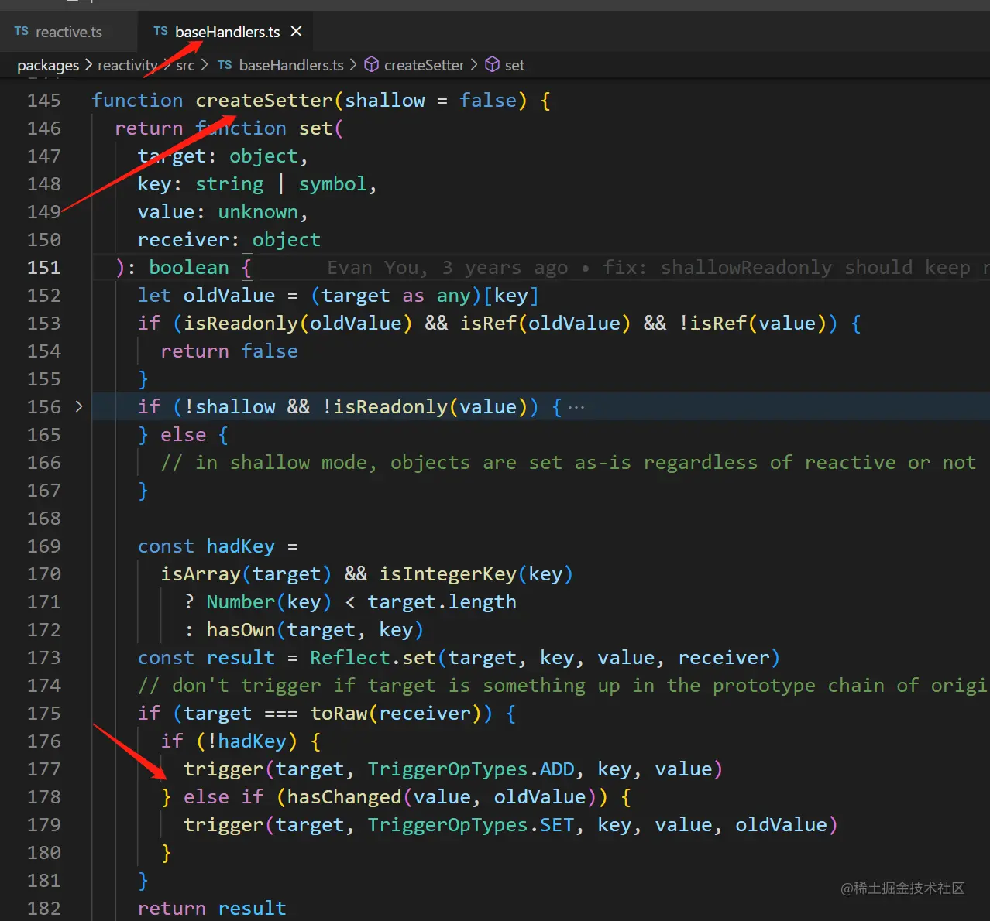Click 'hadKey' constant on line 169
This screenshot has height=921, width=990.
point(241,546)
